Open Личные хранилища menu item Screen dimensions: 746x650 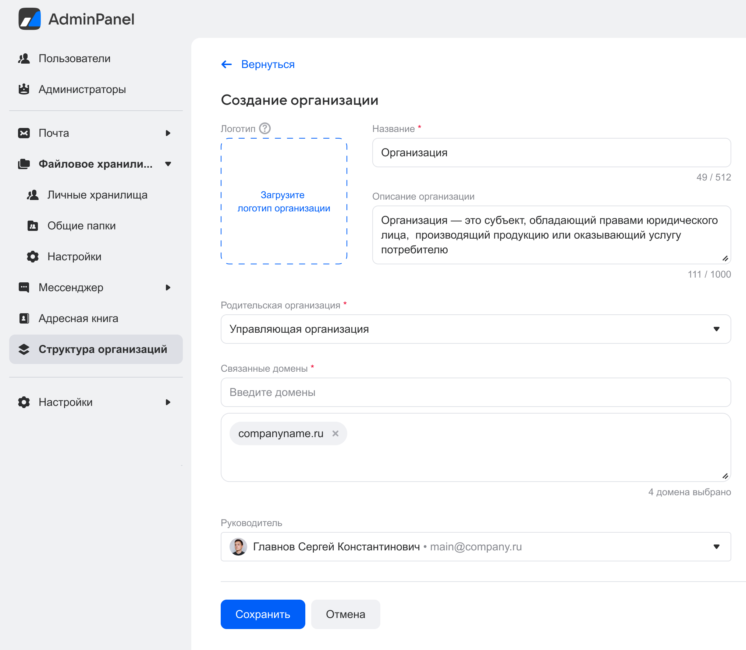click(97, 195)
